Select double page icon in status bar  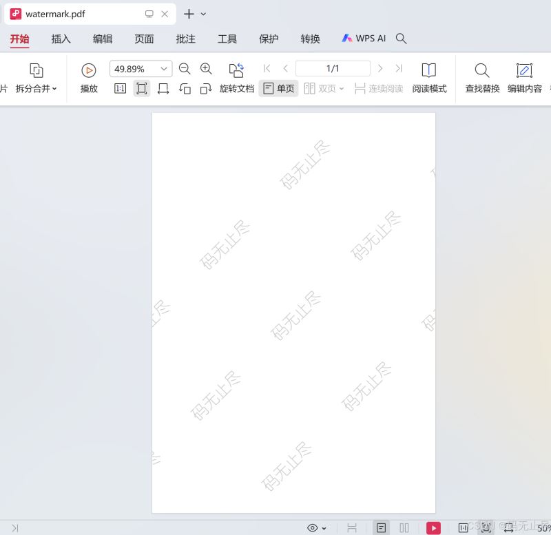[x=404, y=528]
